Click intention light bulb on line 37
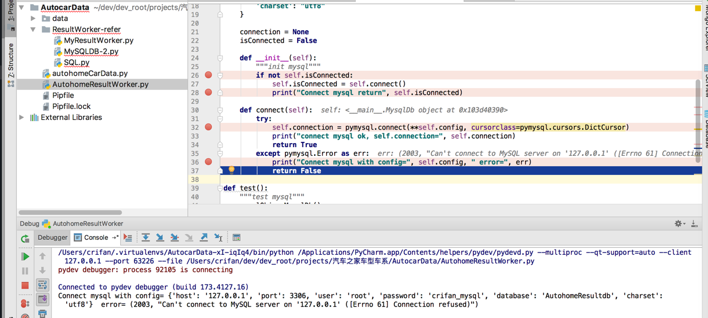This screenshot has height=318, width=708. click(232, 170)
